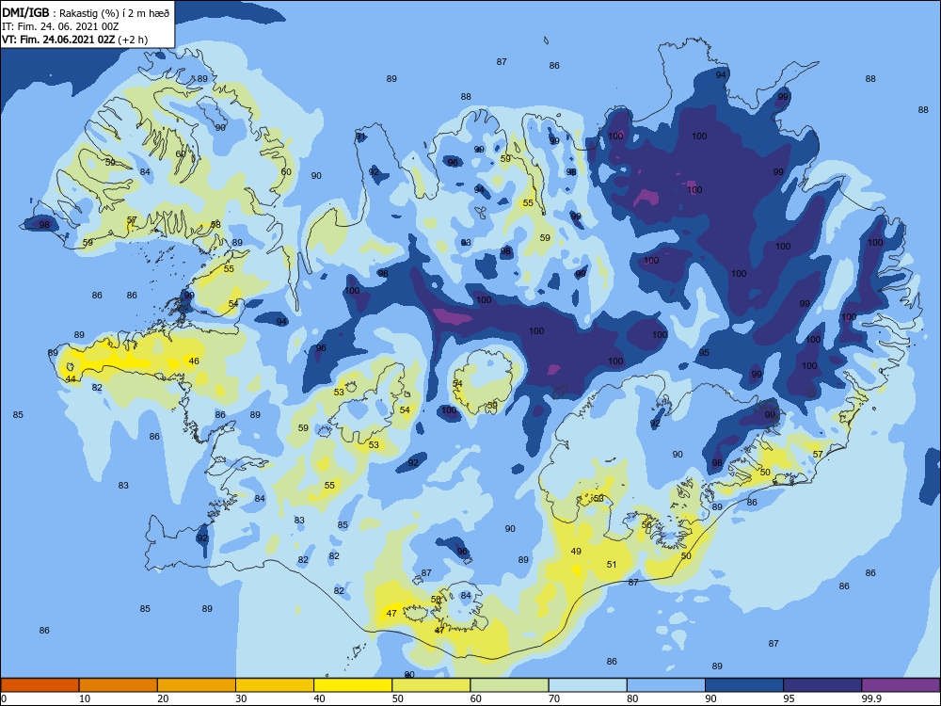Click the '91' humidity value on the map
941x706 pixels.
pos(360,136)
